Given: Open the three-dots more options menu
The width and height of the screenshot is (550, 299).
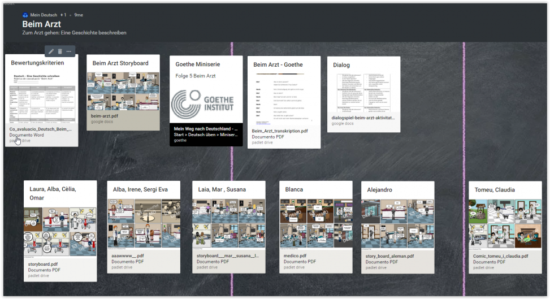Looking at the screenshot, I should 69,51.
